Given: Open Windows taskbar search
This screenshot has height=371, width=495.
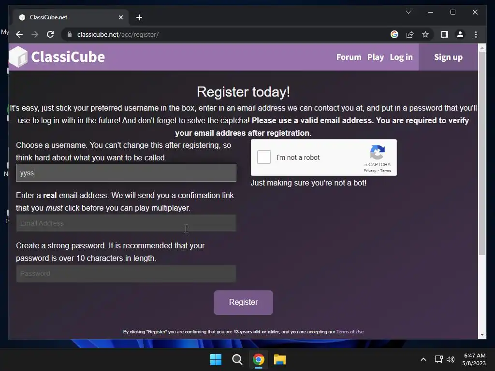Looking at the screenshot, I should pos(237,359).
